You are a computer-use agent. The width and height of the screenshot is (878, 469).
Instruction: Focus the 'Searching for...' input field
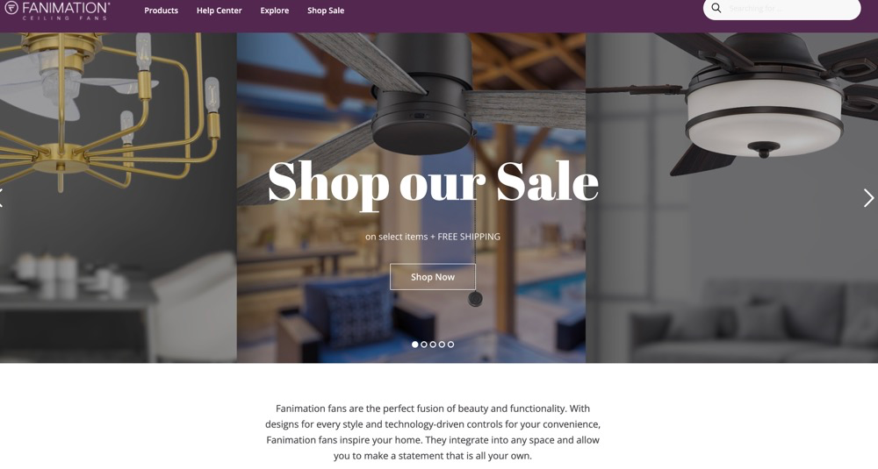tap(791, 9)
